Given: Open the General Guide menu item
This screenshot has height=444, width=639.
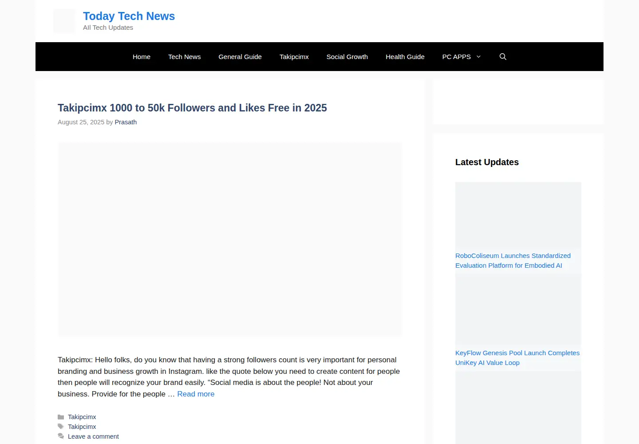Looking at the screenshot, I should [x=240, y=56].
